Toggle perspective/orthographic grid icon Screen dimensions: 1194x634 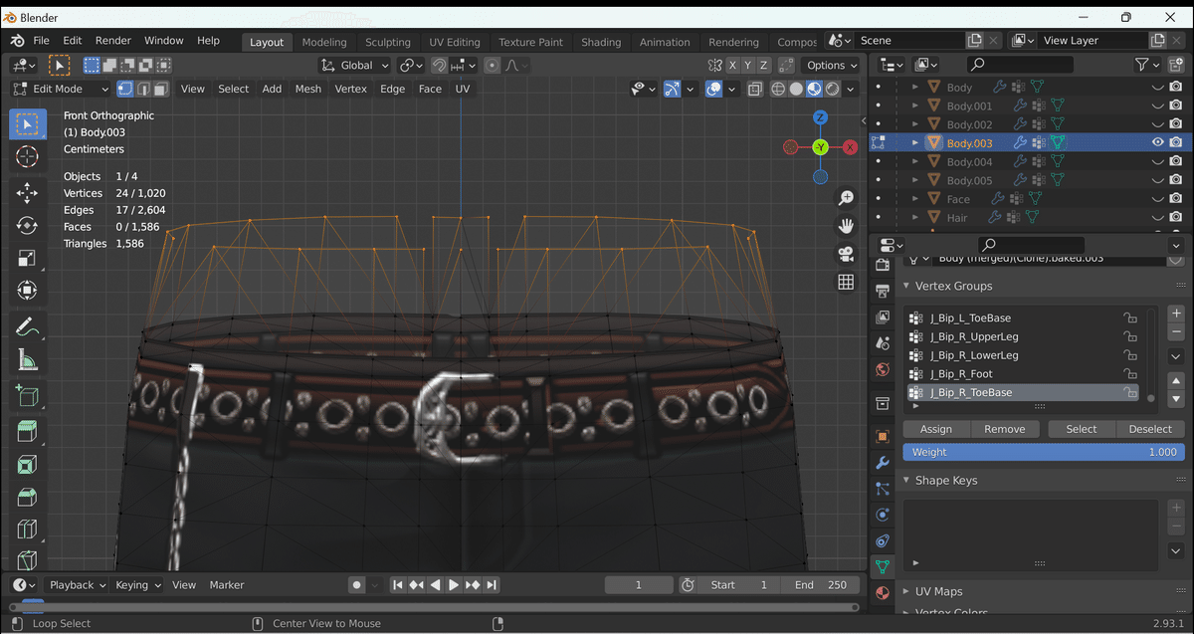[846, 282]
